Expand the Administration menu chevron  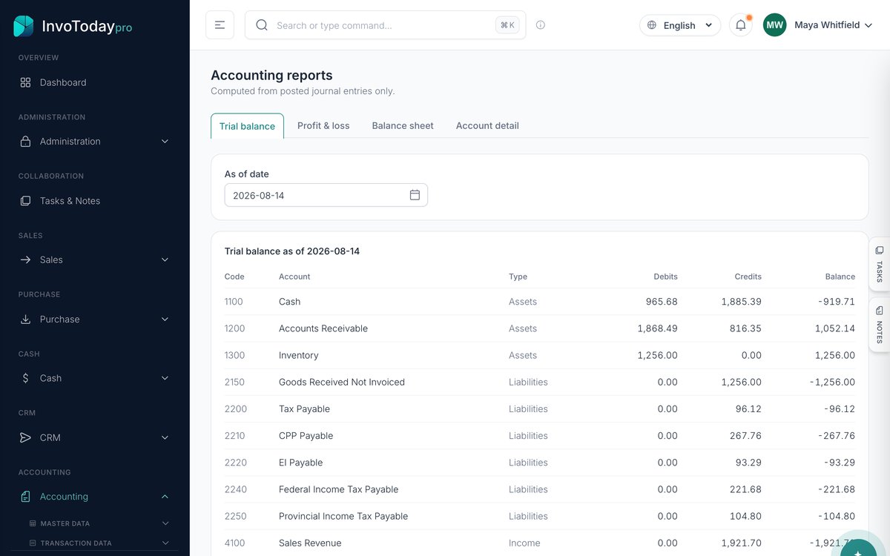(165, 142)
